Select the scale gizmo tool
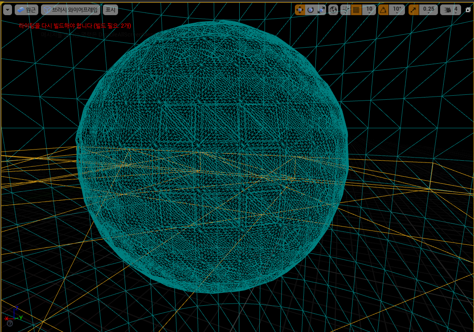The image size is (474, 332). point(321,10)
